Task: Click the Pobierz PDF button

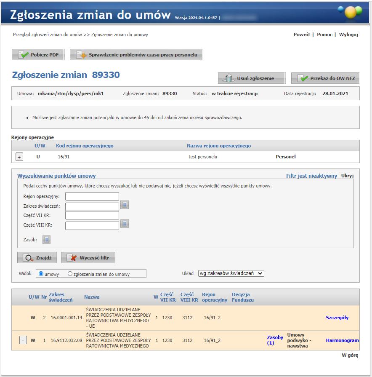Action: point(38,55)
